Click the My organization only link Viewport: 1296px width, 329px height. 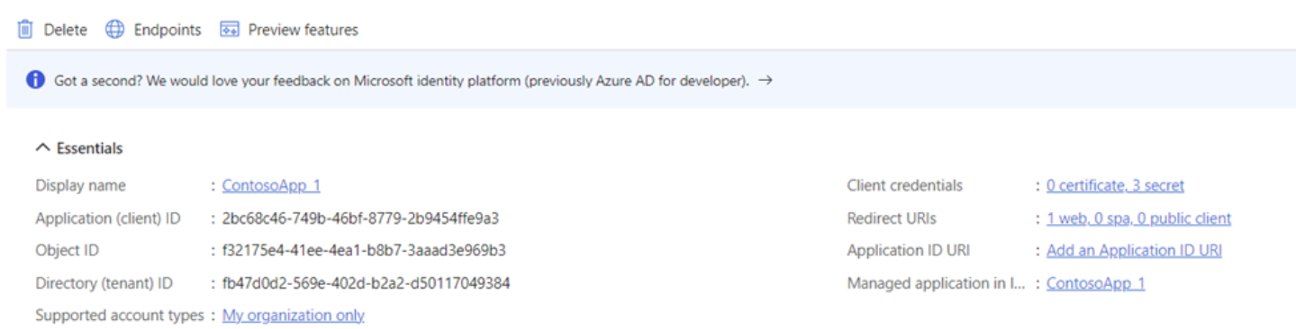pos(294,316)
